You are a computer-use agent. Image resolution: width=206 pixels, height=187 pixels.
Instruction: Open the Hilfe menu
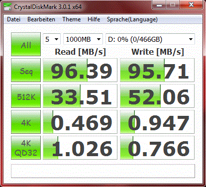coord(94,19)
